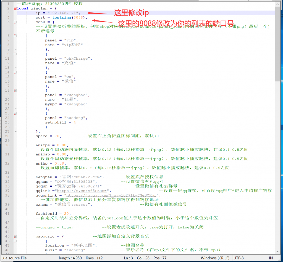Screen dimensions: 283x262
Task: Collapse the fold marker on line 10
Action: coord(15,54)
